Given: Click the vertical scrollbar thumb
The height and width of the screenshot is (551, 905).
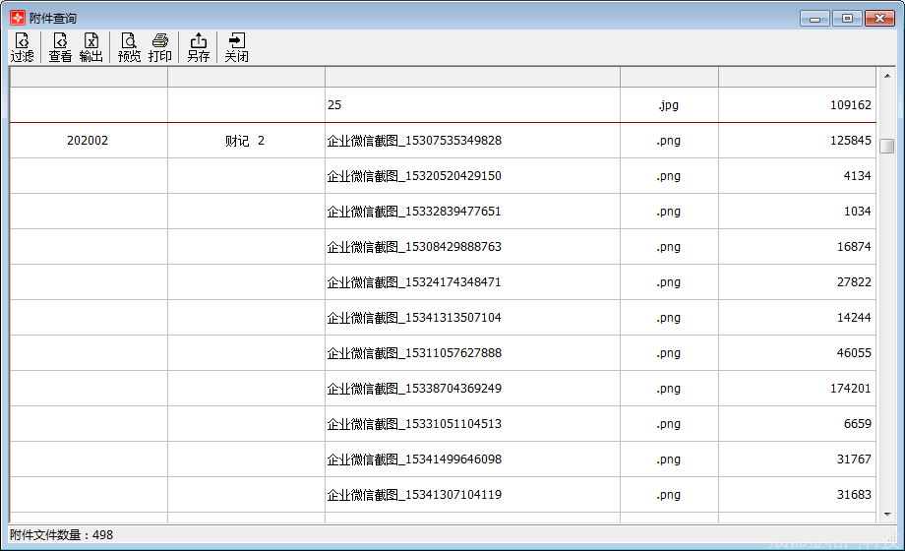Looking at the screenshot, I should pos(886,147).
